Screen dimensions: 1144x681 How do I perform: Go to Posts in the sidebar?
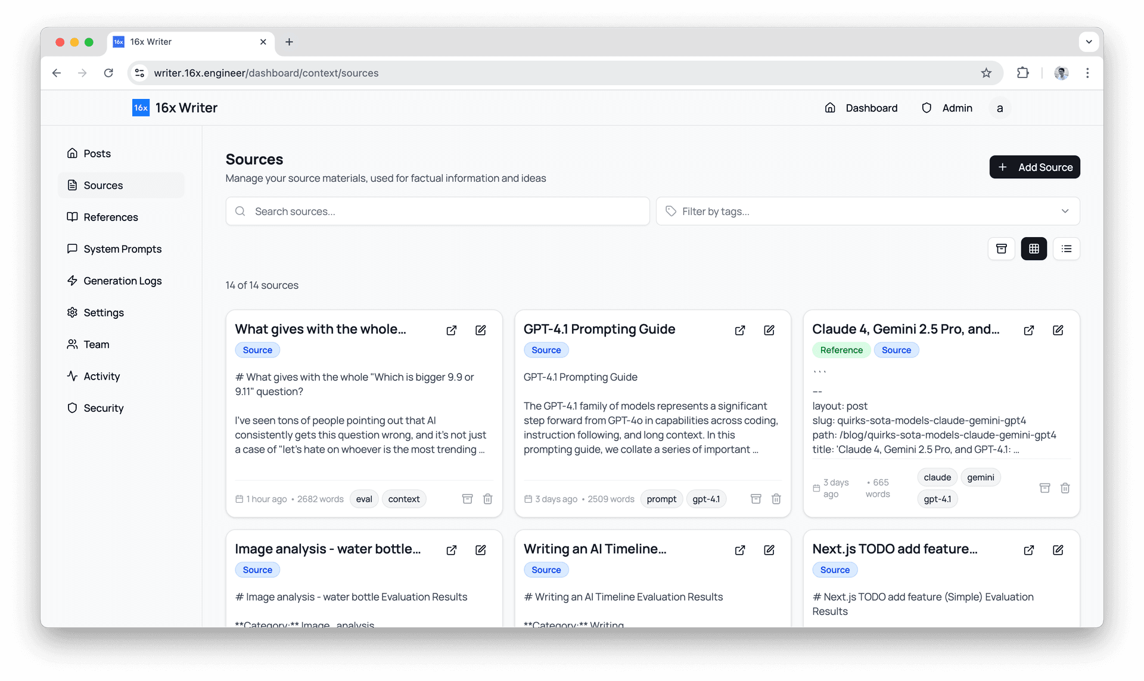[x=122, y=153]
